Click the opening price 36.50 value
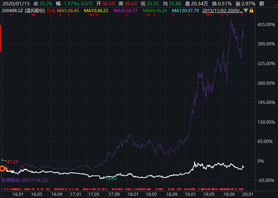 point(108,4)
